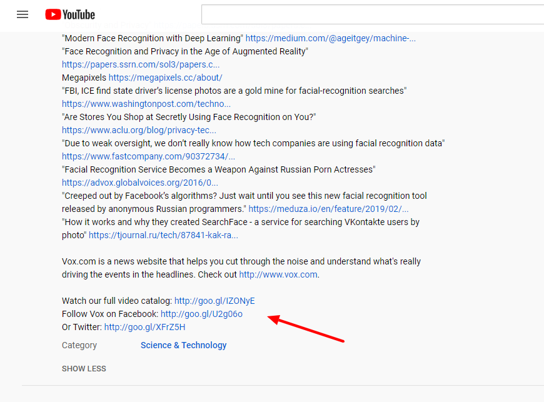Open the aclu.org privacy link

(139, 129)
